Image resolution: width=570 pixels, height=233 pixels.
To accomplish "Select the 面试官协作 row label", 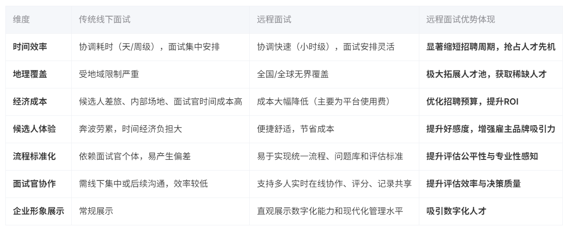I will 34,184.
